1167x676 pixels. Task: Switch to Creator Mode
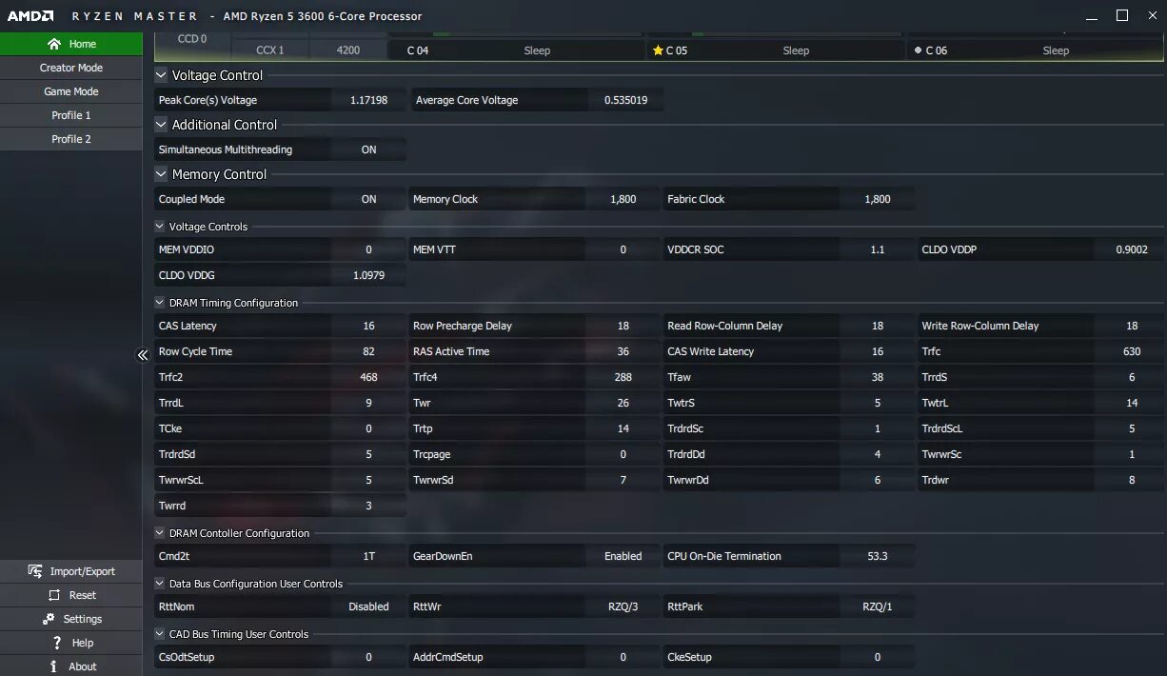(x=71, y=68)
